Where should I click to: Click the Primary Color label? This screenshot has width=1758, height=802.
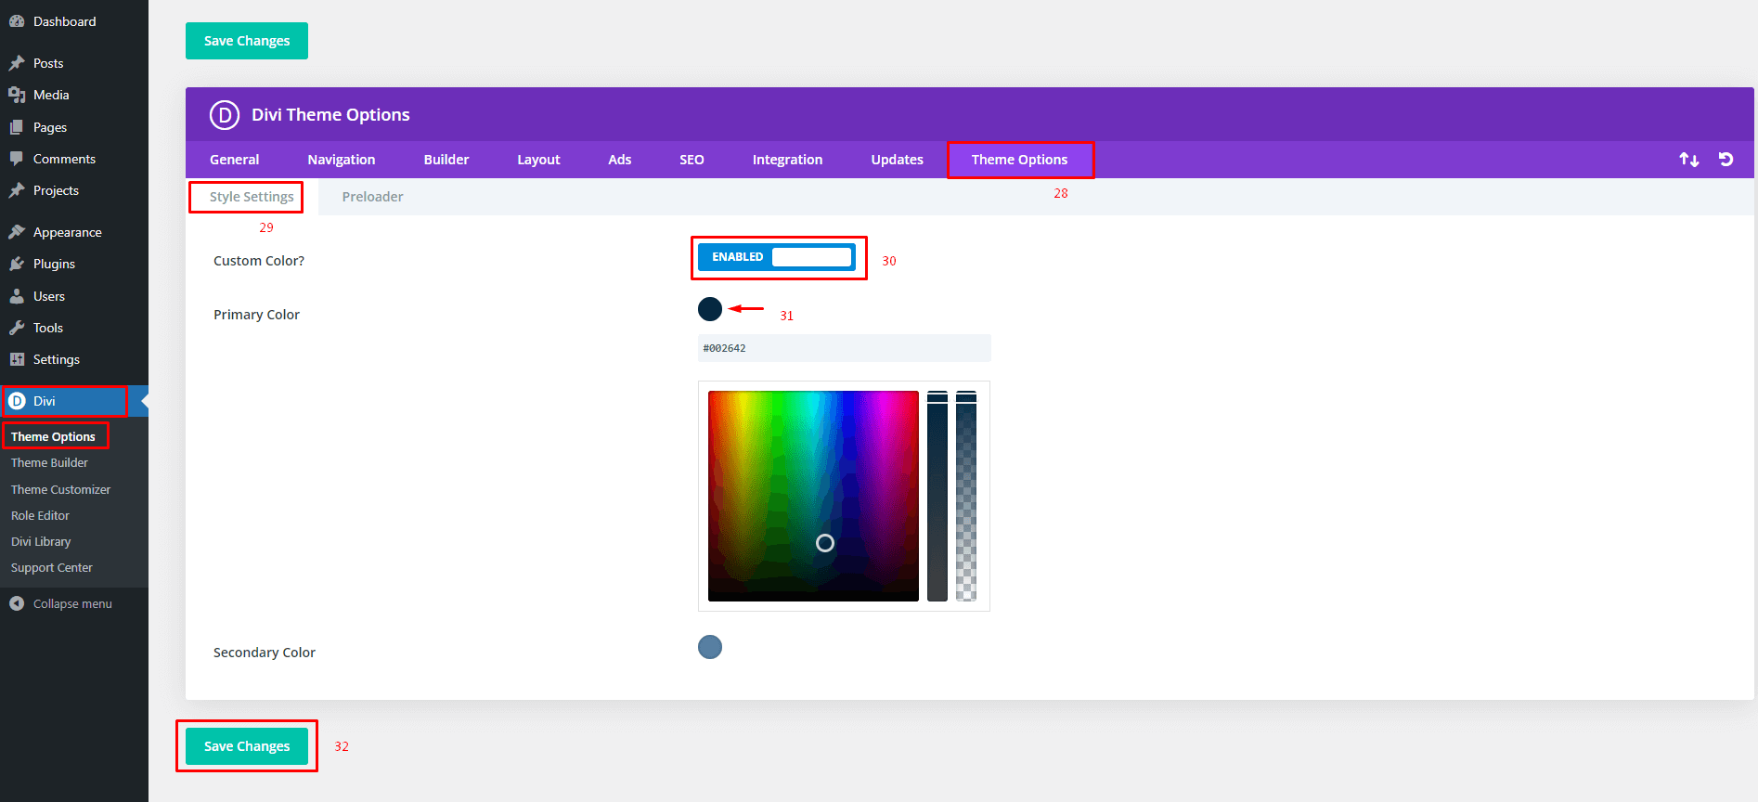tap(256, 315)
